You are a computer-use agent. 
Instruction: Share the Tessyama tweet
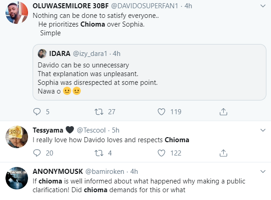coord(223,153)
